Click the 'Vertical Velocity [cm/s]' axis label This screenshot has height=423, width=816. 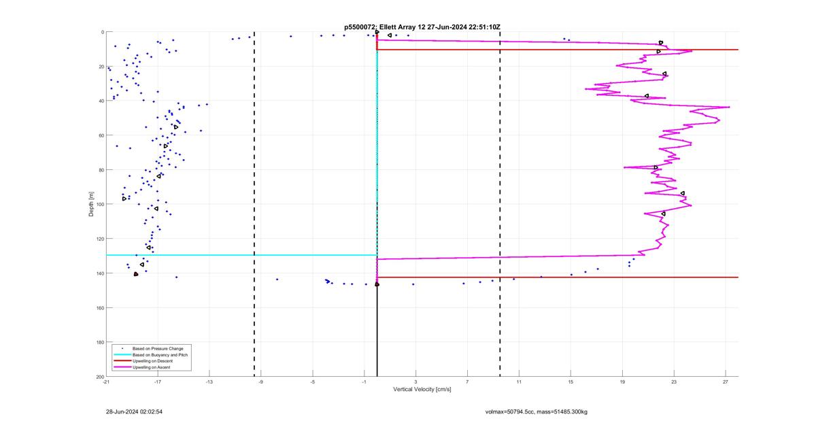(422, 390)
